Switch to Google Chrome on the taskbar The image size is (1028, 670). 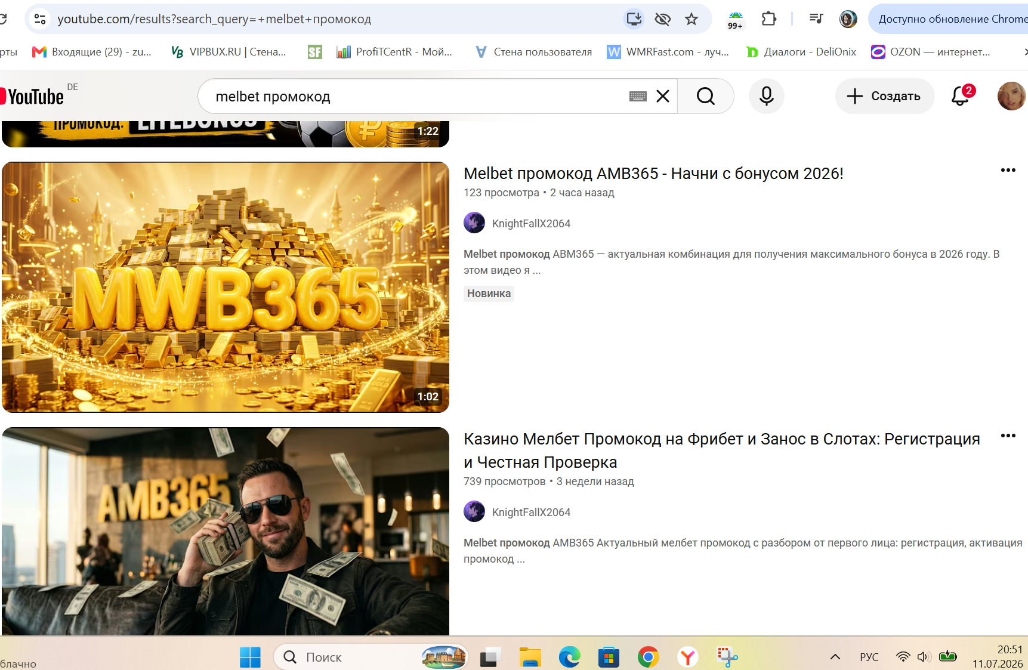click(x=649, y=657)
